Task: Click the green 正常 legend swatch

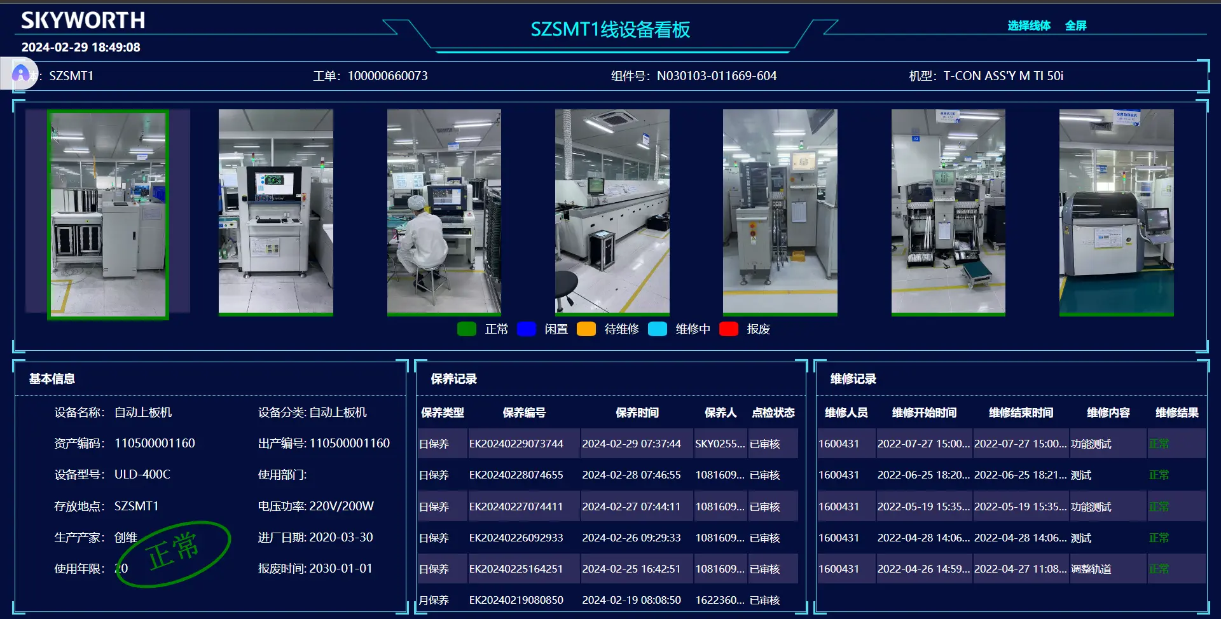Action: [466, 329]
